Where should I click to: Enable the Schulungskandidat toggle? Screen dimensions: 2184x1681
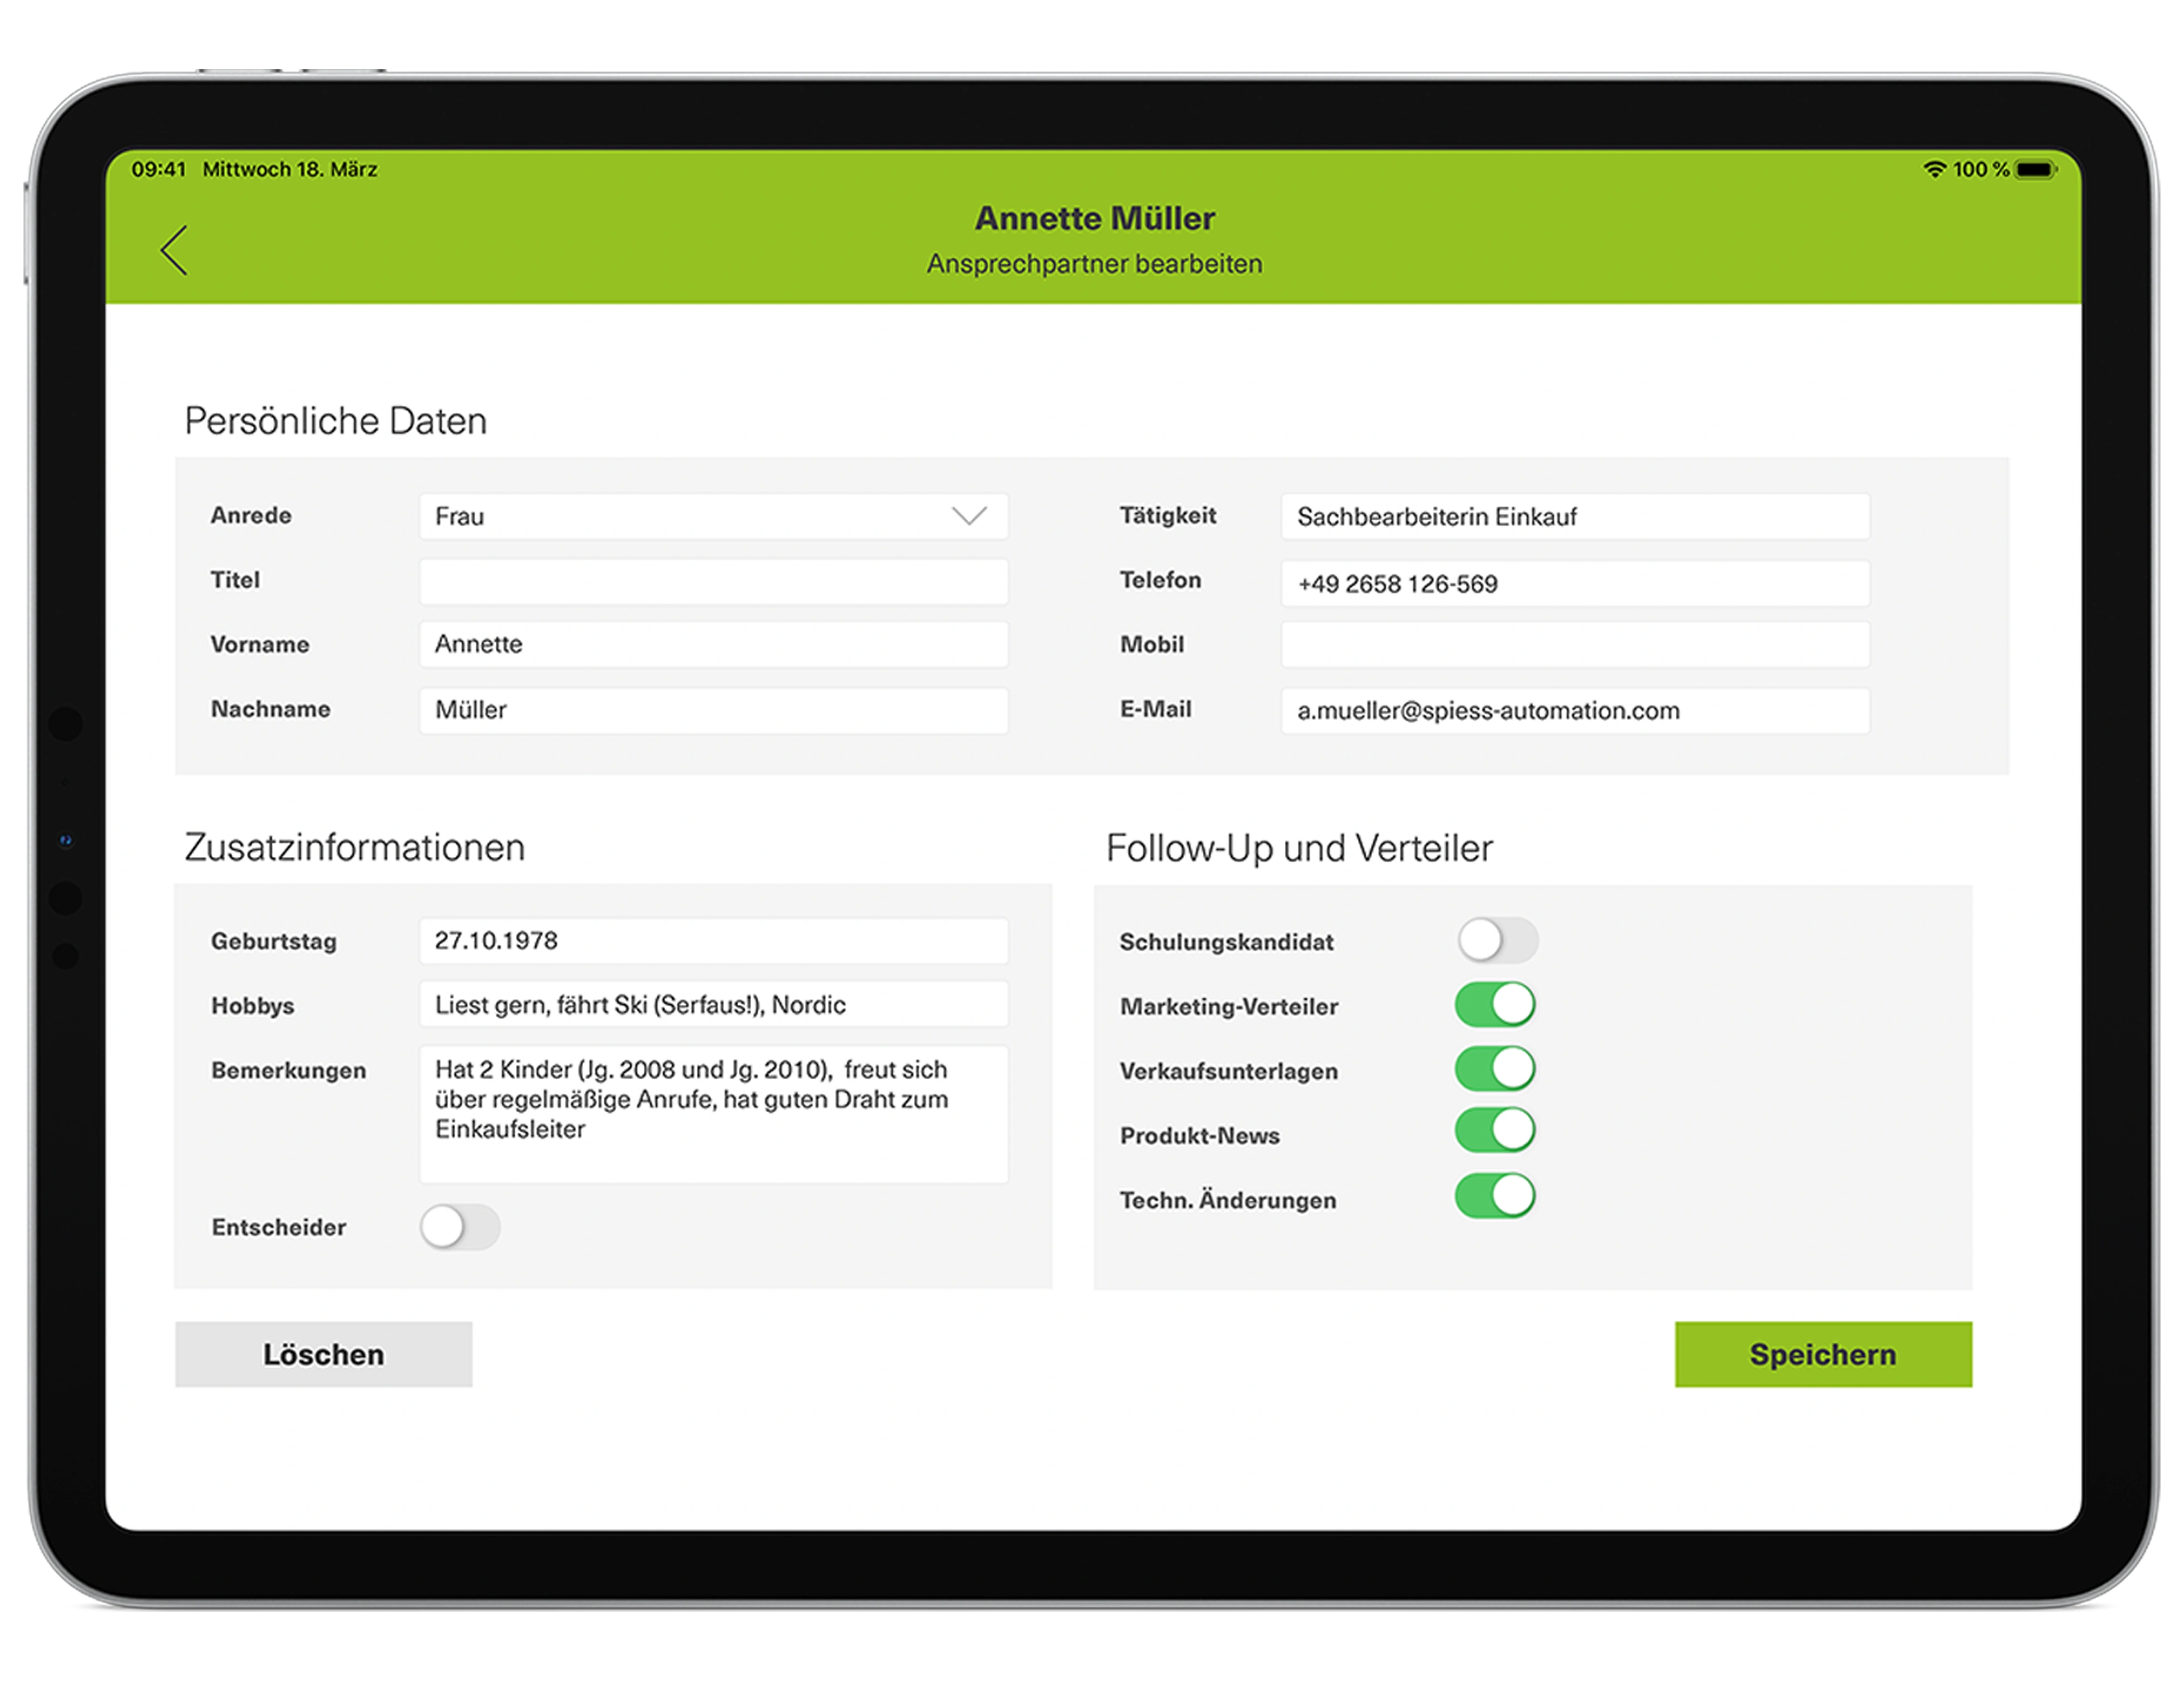(1497, 939)
